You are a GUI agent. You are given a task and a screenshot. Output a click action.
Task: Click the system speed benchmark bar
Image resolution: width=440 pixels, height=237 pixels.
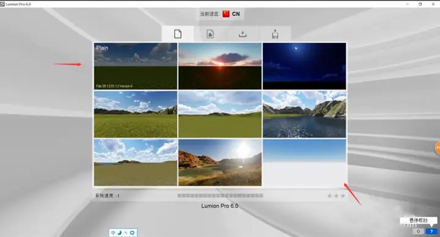coord(220,195)
